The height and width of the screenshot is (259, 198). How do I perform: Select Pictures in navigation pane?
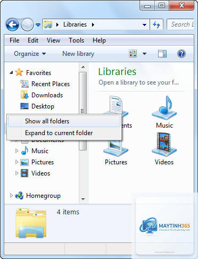pos(43,162)
